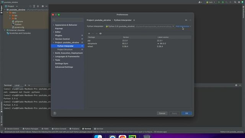Expand the Tools settings section
Screen dimensions: 245x138
[x=54, y=60]
